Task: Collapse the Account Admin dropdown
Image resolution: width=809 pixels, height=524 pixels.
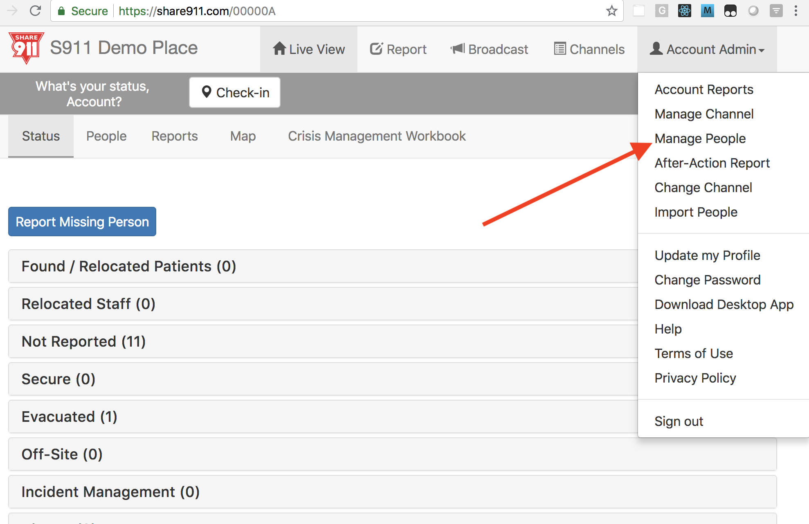Action: click(x=707, y=49)
